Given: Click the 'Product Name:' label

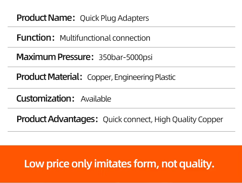Looking at the screenshot, I should pos(46,18).
